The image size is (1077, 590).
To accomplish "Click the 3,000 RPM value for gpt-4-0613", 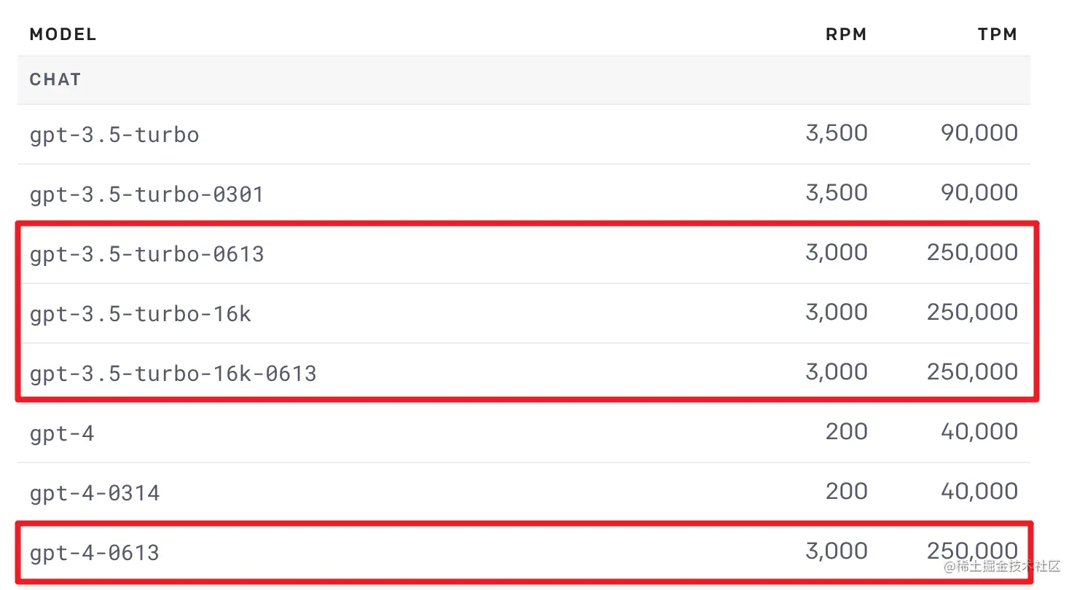I will pyautogui.click(x=837, y=551).
